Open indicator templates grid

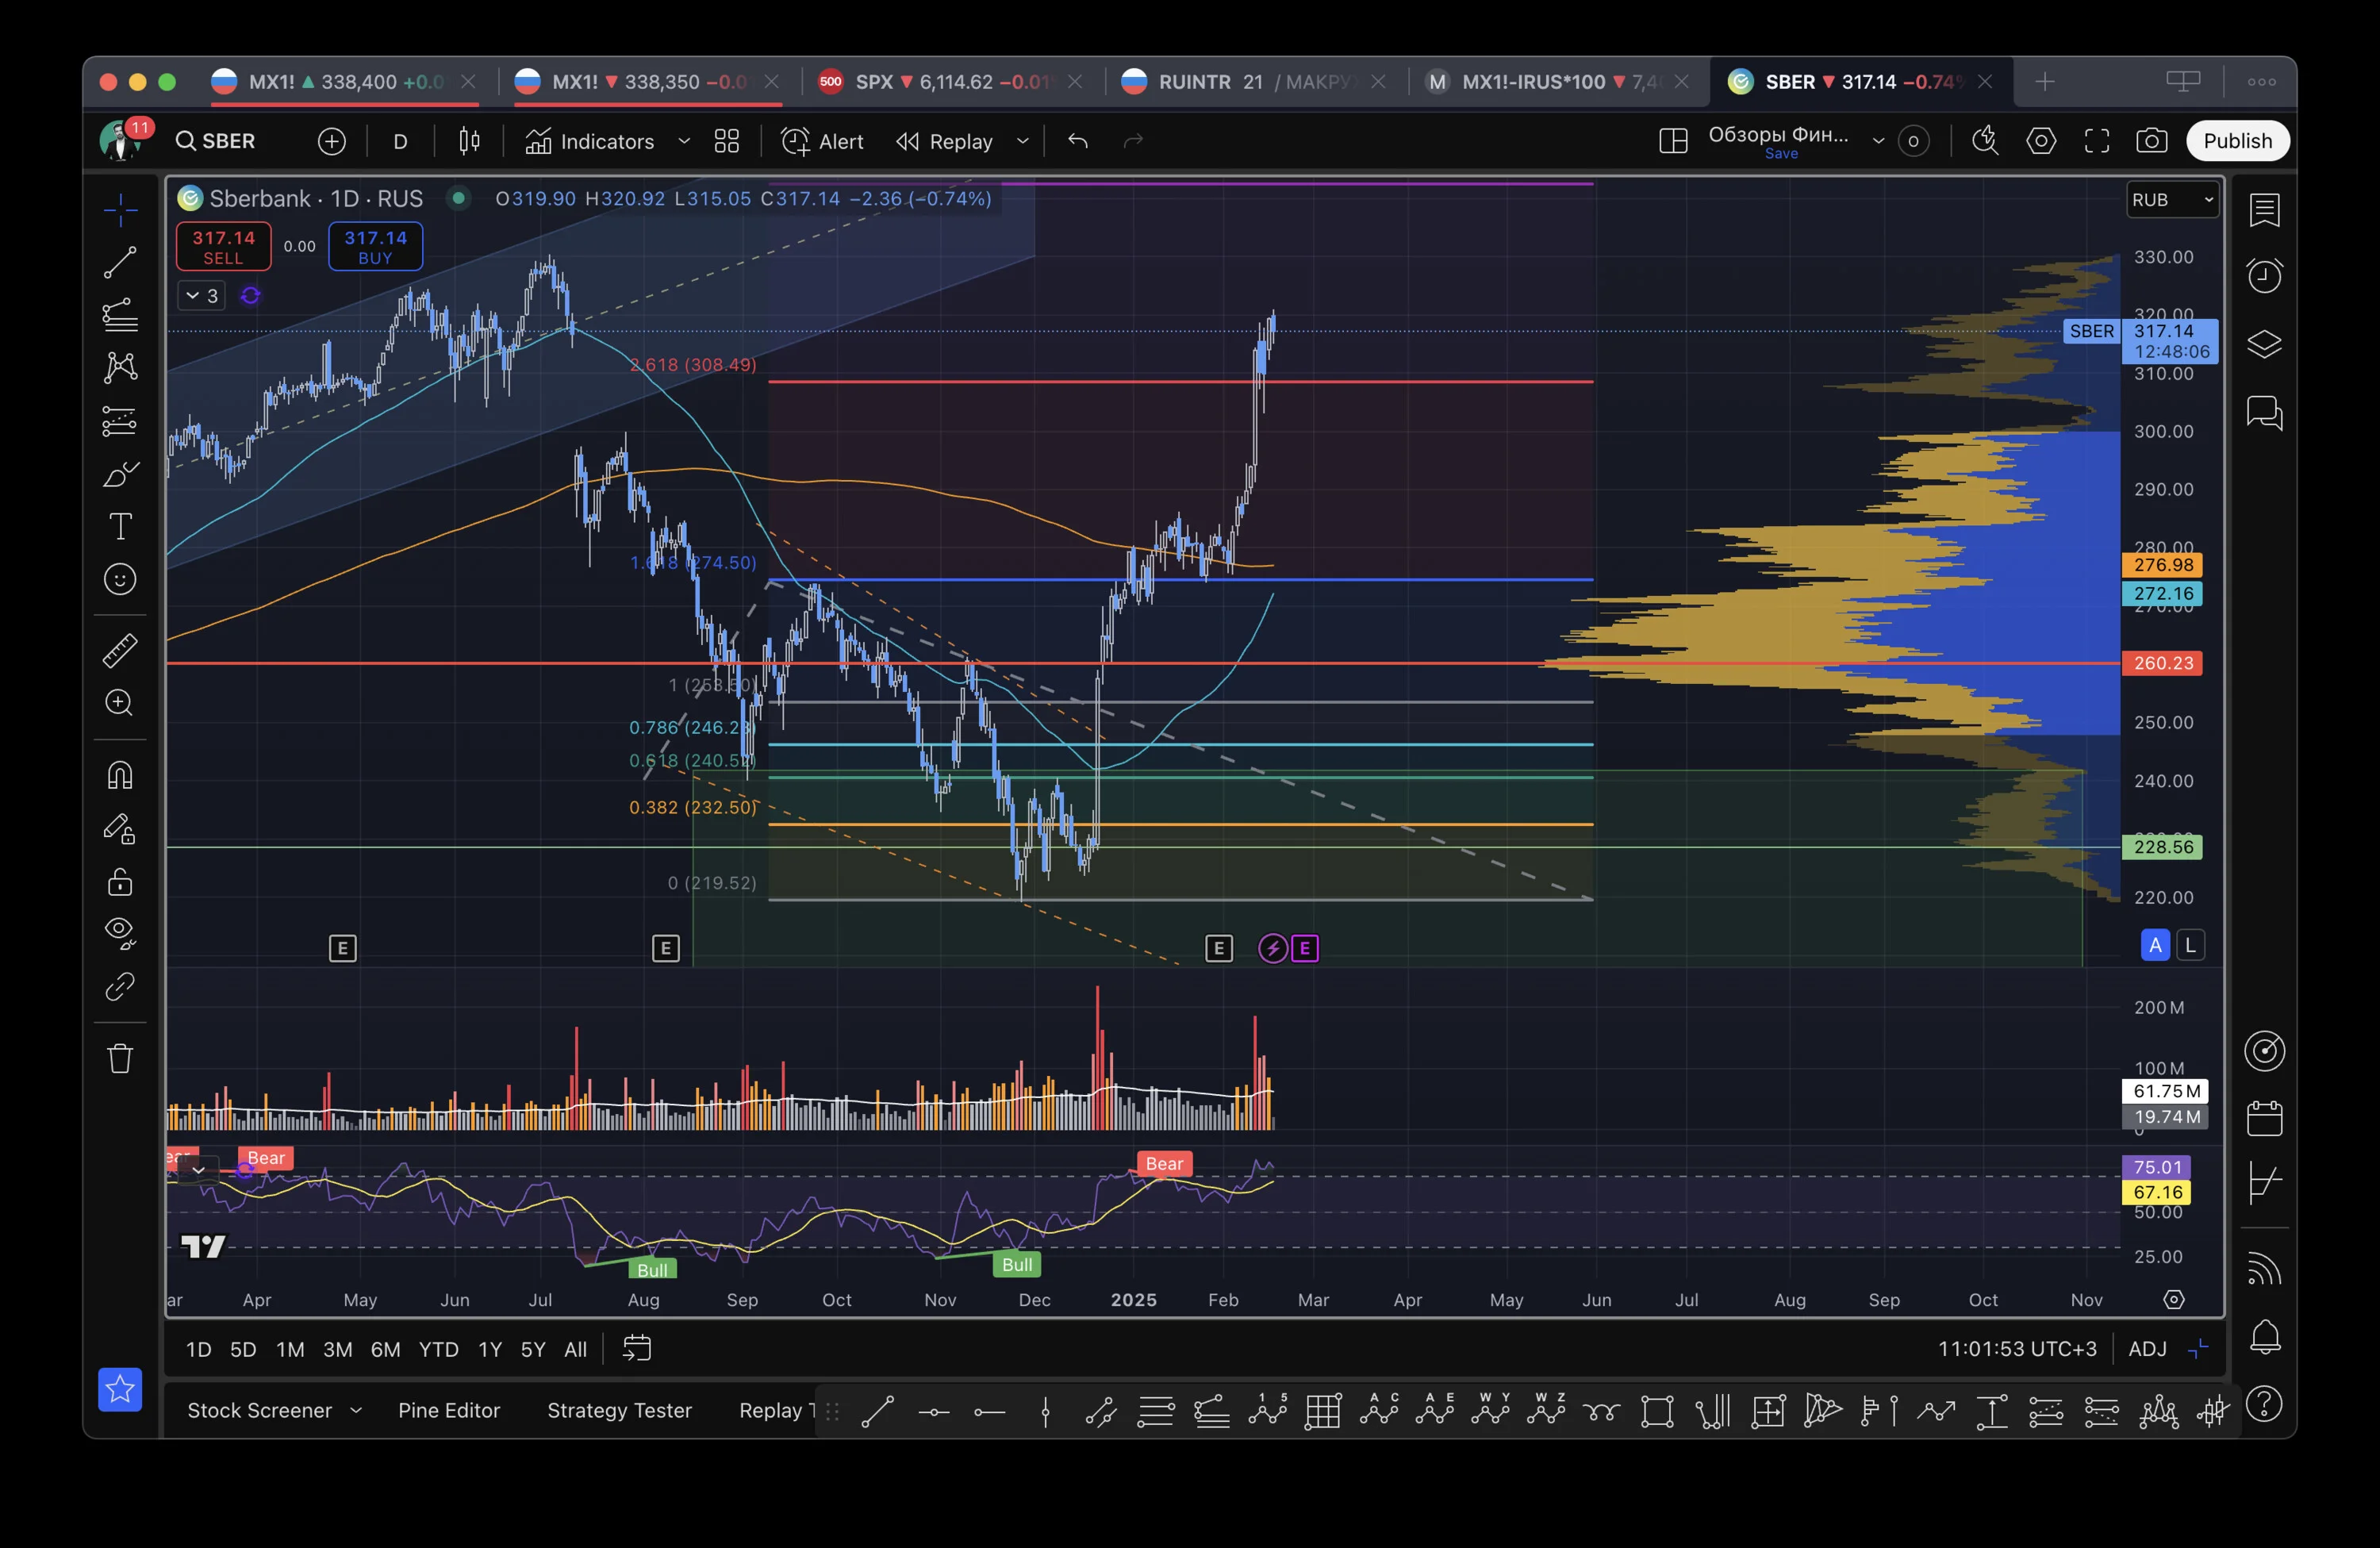coord(727,141)
